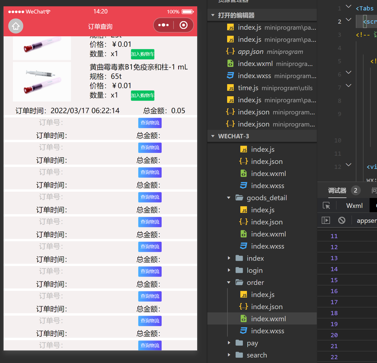This screenshot has width=377, height=363.
Task: Select the element inspector arrow icon
Action: point(326,205)
